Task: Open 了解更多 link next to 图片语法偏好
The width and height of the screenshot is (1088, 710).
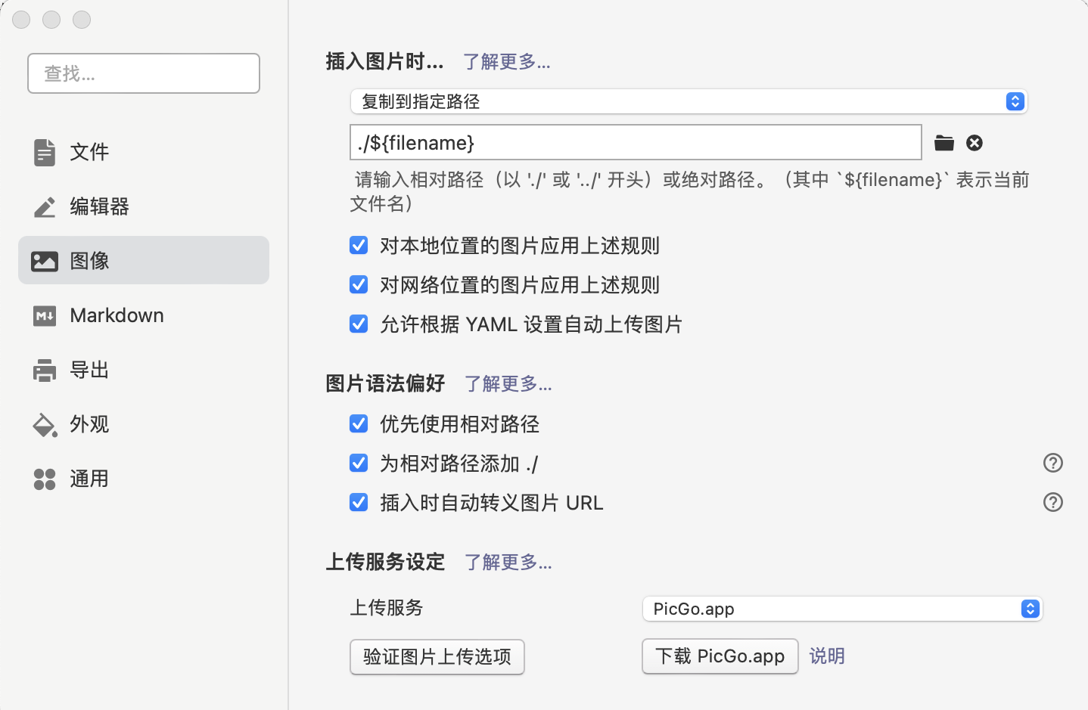Action: [508, 384]
